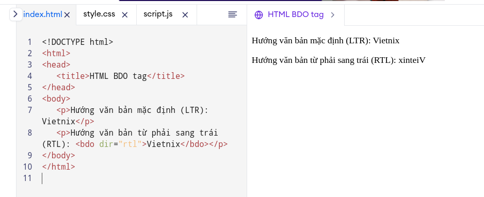
Task: Click line number 6 in the gutter
Action: pos(29,98)
